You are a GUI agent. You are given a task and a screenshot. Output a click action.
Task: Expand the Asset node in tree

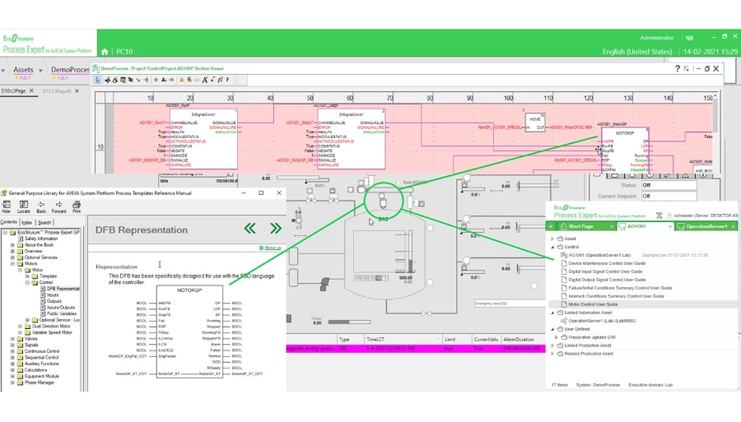click(552, 239)
